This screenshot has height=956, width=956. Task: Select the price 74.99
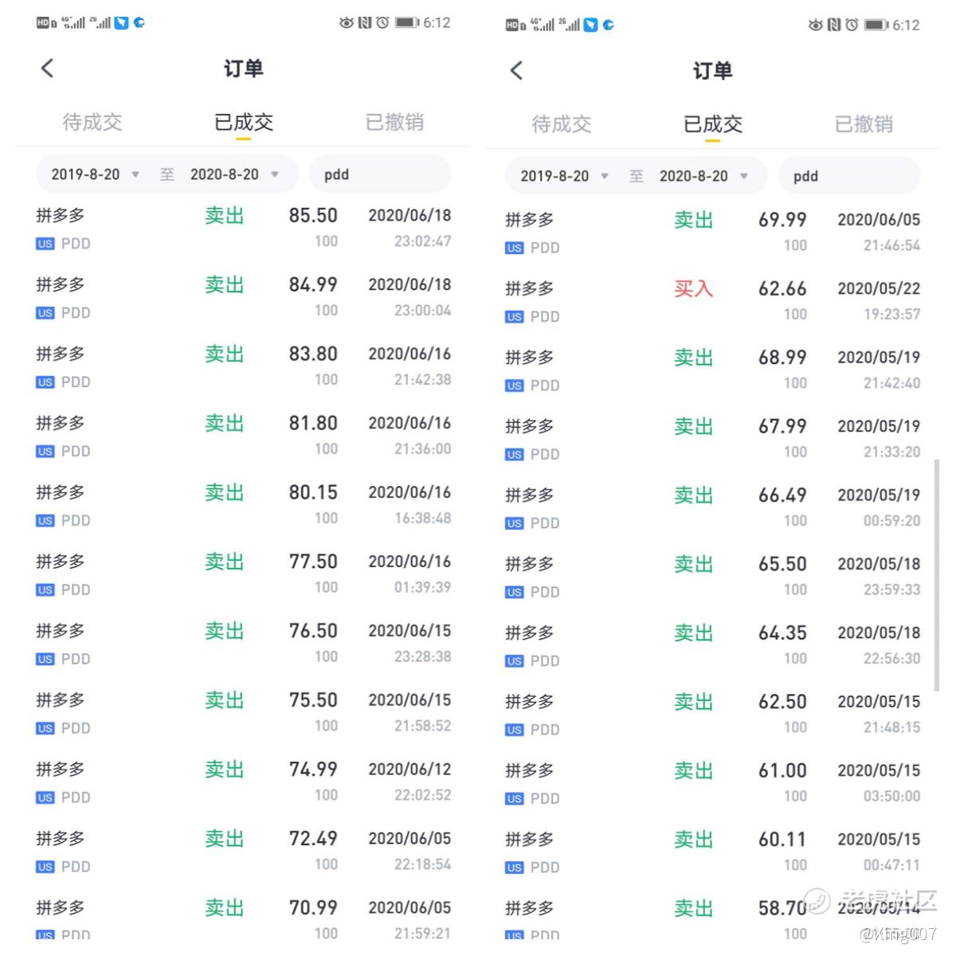pos(313,770)
